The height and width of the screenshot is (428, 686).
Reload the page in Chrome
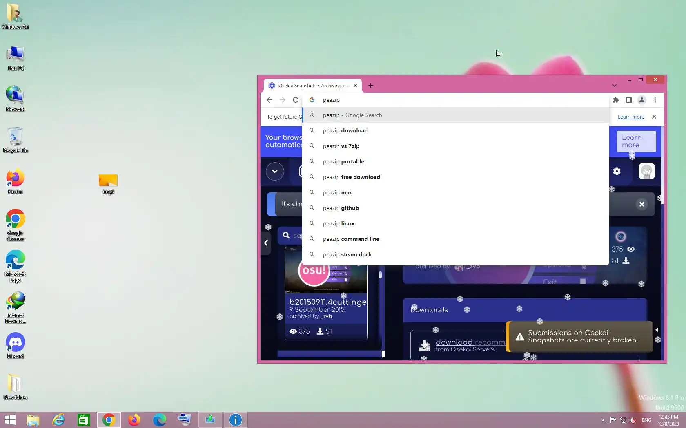coord(296,100)
